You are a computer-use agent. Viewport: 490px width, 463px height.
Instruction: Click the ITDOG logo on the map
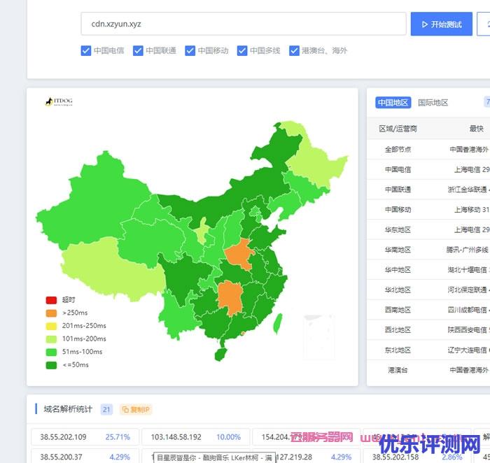59,102
